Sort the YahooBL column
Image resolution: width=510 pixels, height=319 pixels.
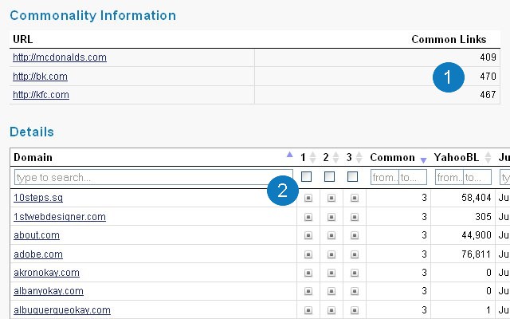(488, 158)
